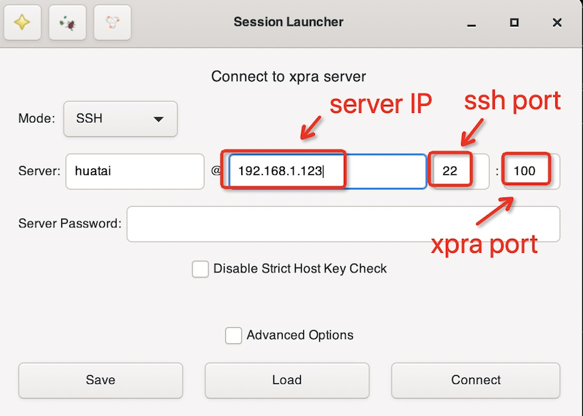Expand the Mode dropdown showing SSH
Image resolution: width=583 pixels, height=416 pixels.
(120, 119)
